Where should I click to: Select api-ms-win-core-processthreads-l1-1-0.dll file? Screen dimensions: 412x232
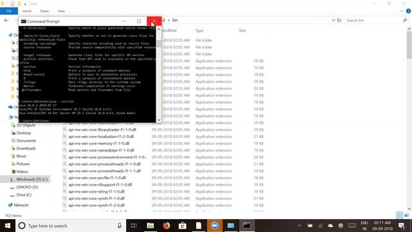click(104, 164)
